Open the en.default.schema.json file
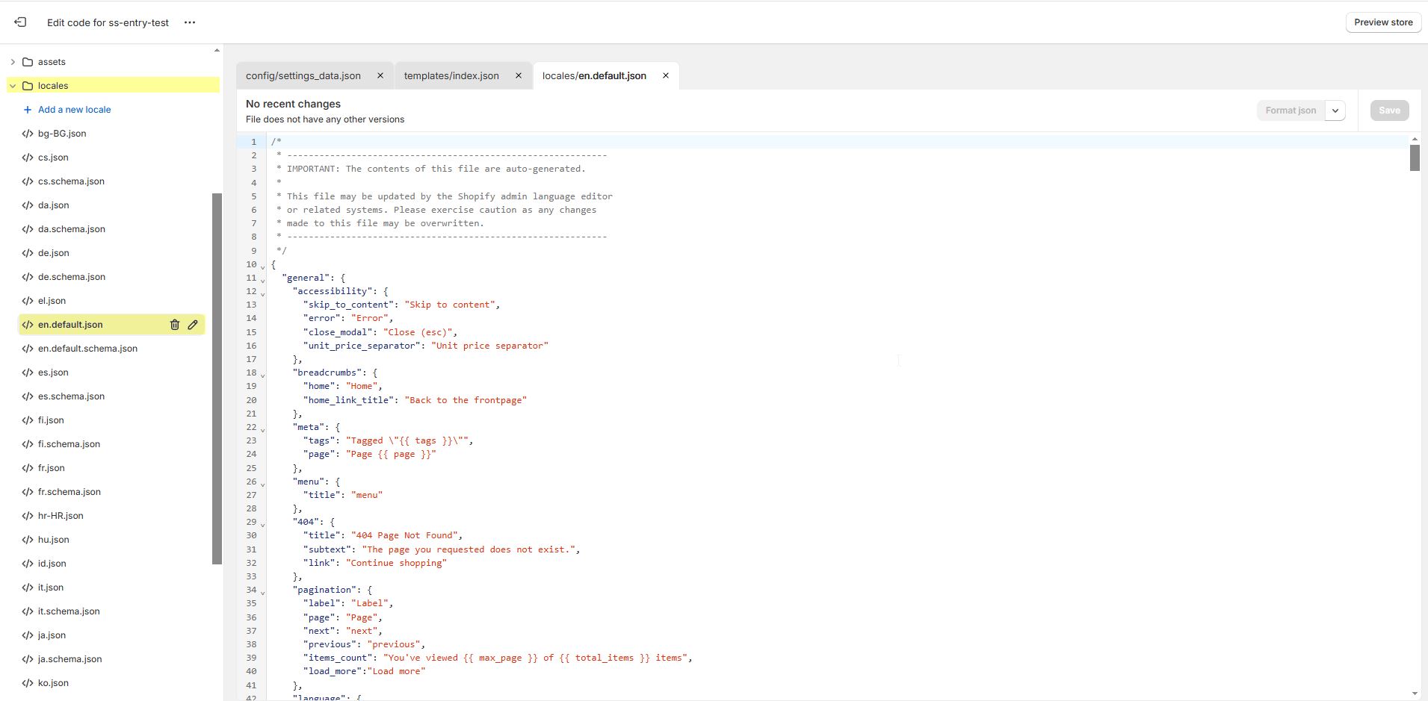 (x=87, y=349)
